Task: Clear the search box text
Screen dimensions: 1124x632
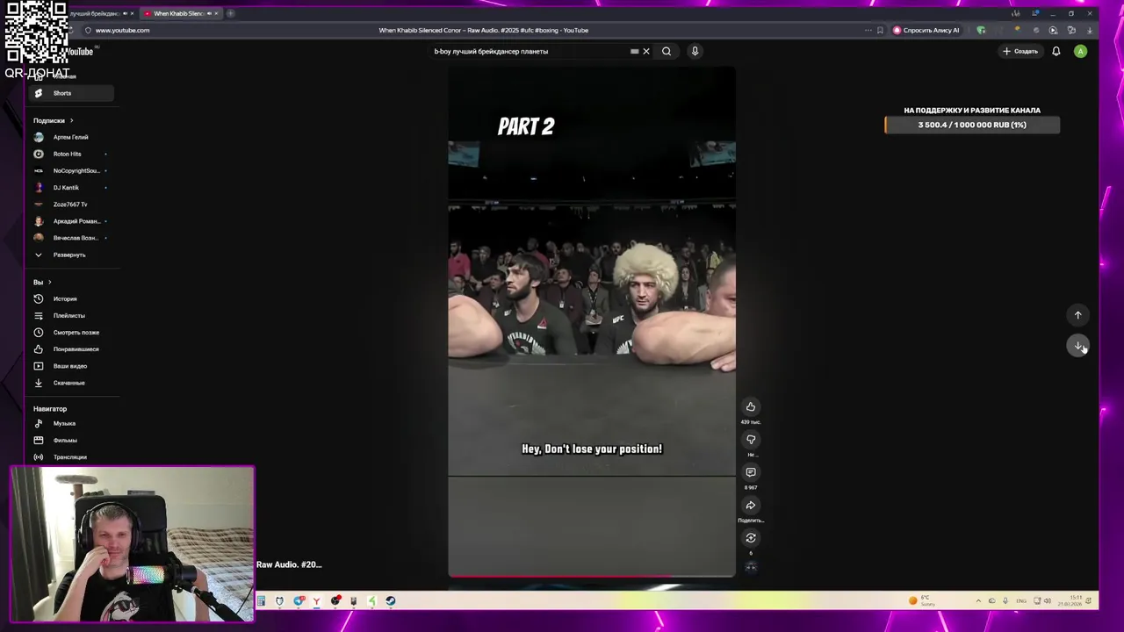Action: coord(646,51)
